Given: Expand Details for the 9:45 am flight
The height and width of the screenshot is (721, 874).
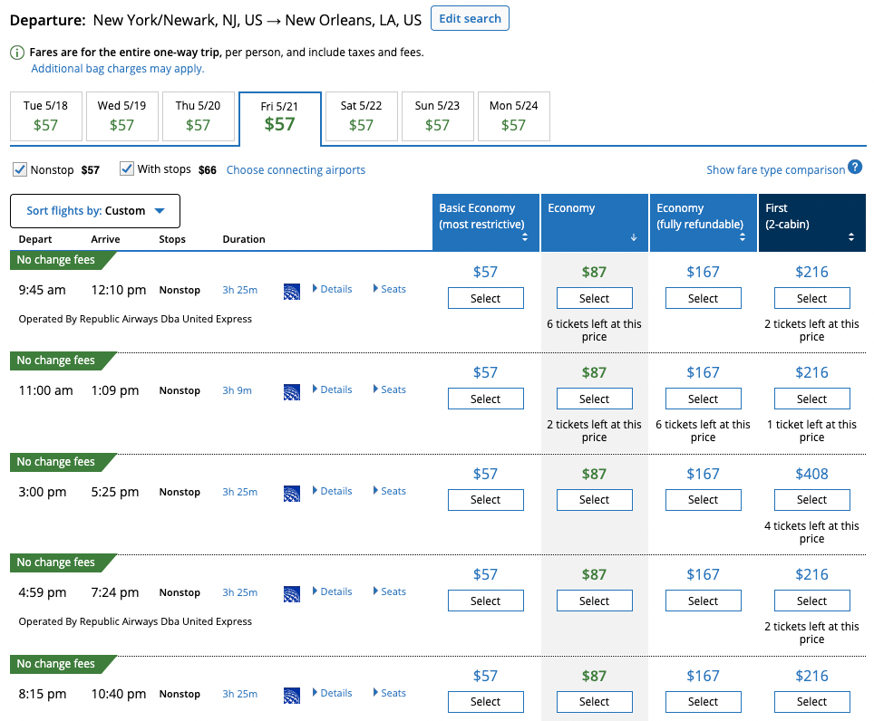Looking at the screenshot, I should pyautogui.click(x=332, y=290).
